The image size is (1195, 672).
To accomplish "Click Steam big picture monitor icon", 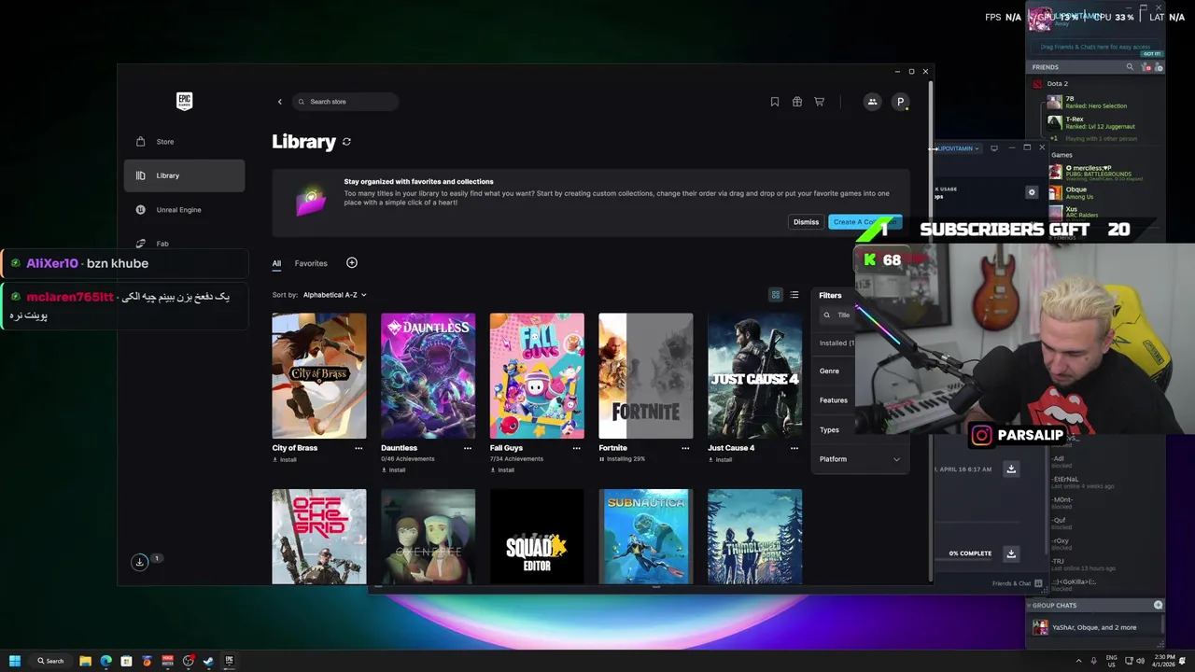I will tap(994, 147).
